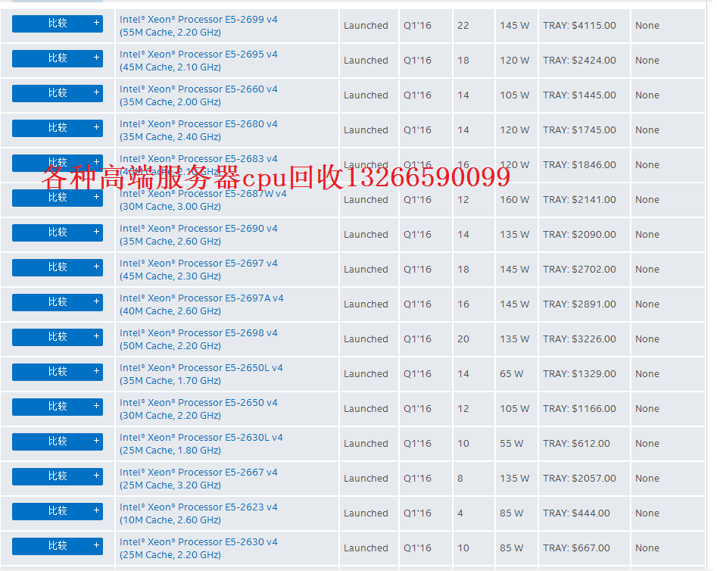Click the Xeon E5-2630 v4 link
The width and height of the screenshot is (717, 571).
[198, 548]
